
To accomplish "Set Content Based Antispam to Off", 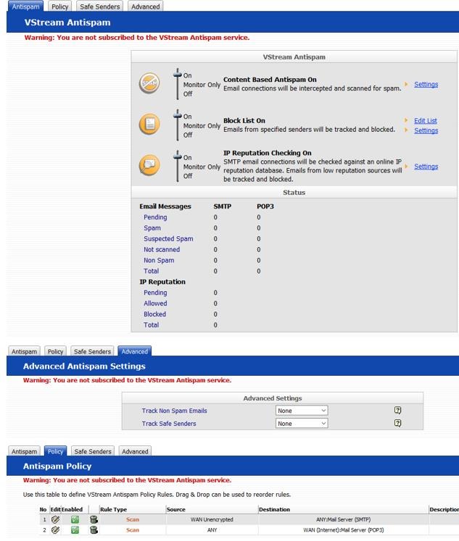I will pyautogui.click(x=188, y=94).
